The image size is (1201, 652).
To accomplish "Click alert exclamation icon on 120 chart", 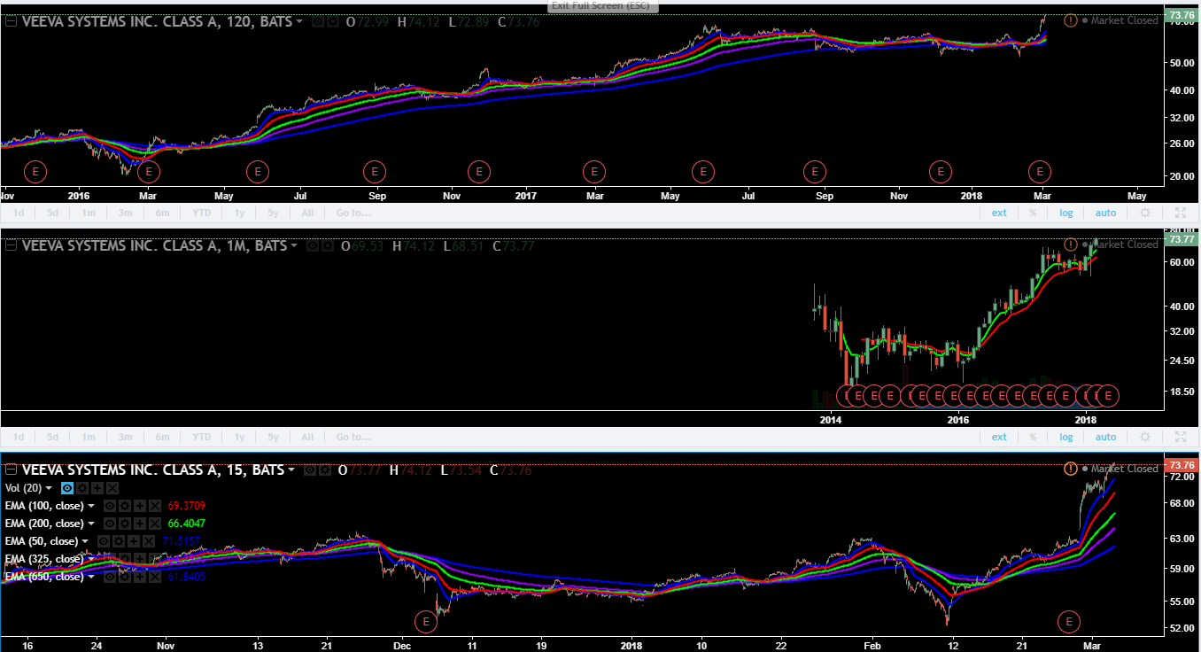I will coord(1071,20).
